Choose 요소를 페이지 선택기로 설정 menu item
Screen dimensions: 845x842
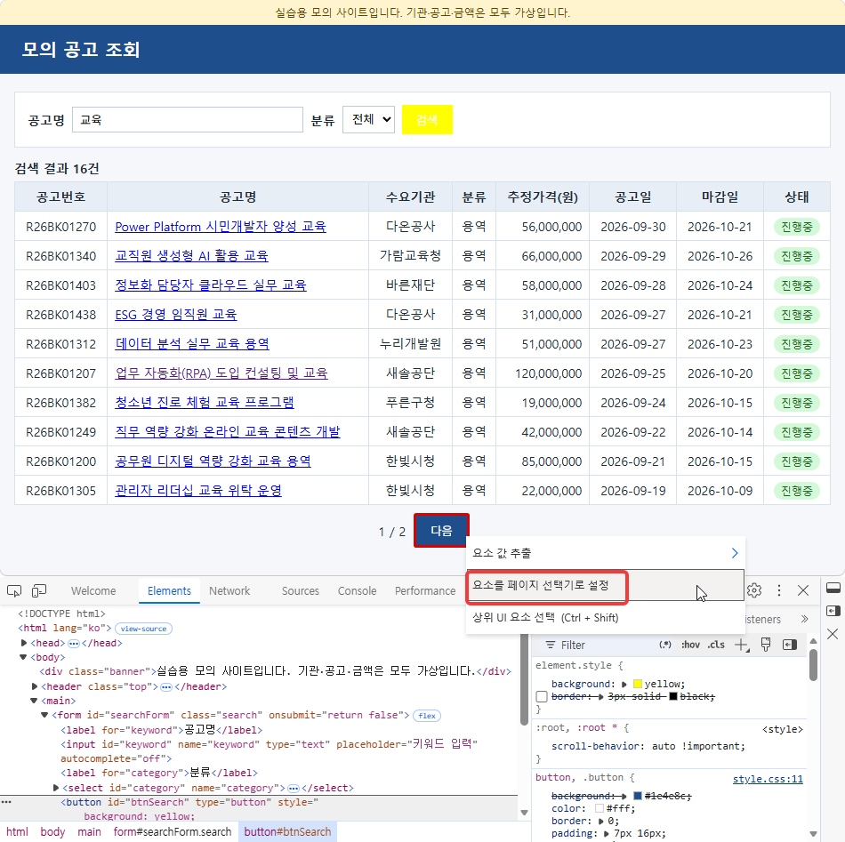click(605, 586)
